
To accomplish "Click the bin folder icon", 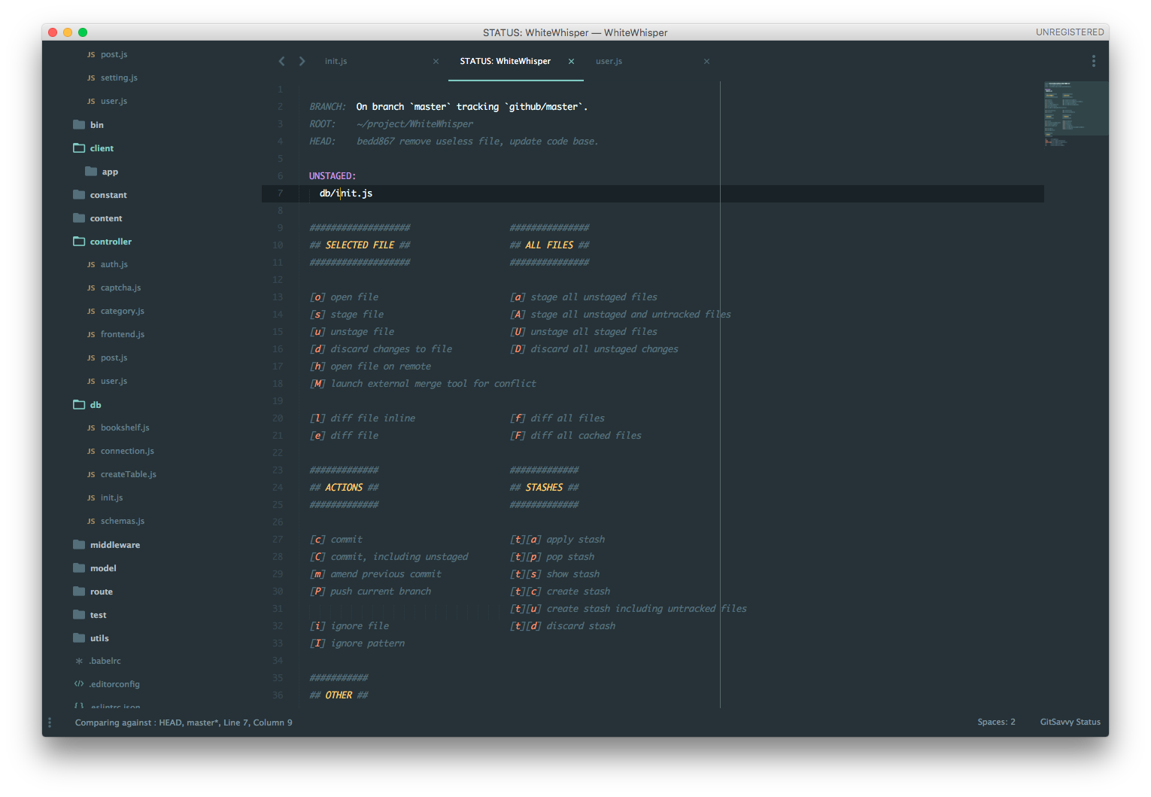I will pyautogui.click(x=79, y=125).
